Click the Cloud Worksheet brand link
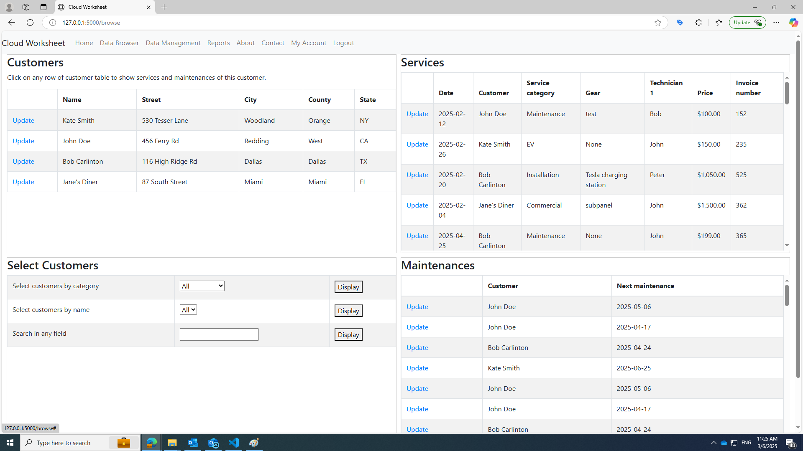This screenshot has height=451, width=803. tap(33, 43)
